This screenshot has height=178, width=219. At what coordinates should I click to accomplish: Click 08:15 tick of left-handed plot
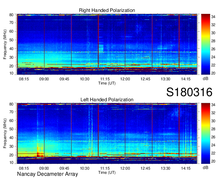[x=24, y=168]
